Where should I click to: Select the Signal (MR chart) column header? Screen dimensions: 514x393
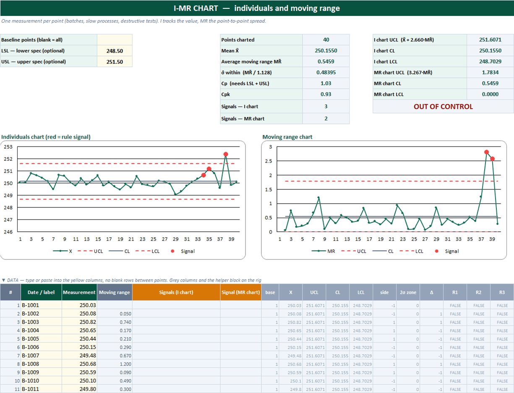240,292
